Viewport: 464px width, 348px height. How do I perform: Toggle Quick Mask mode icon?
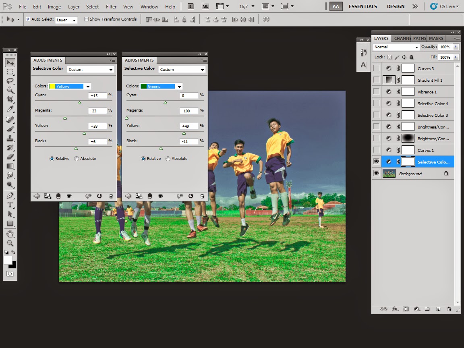coord(10,274)
